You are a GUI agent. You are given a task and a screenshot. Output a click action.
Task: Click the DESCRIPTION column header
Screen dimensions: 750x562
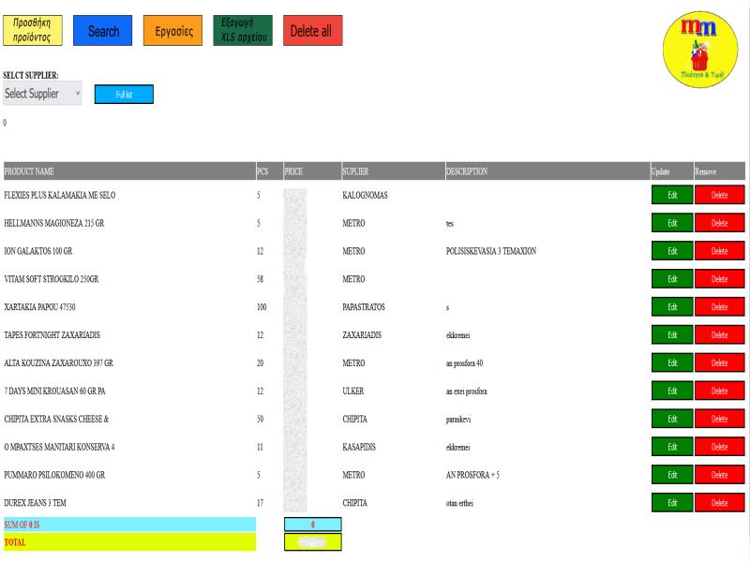[x=547, y=171]
